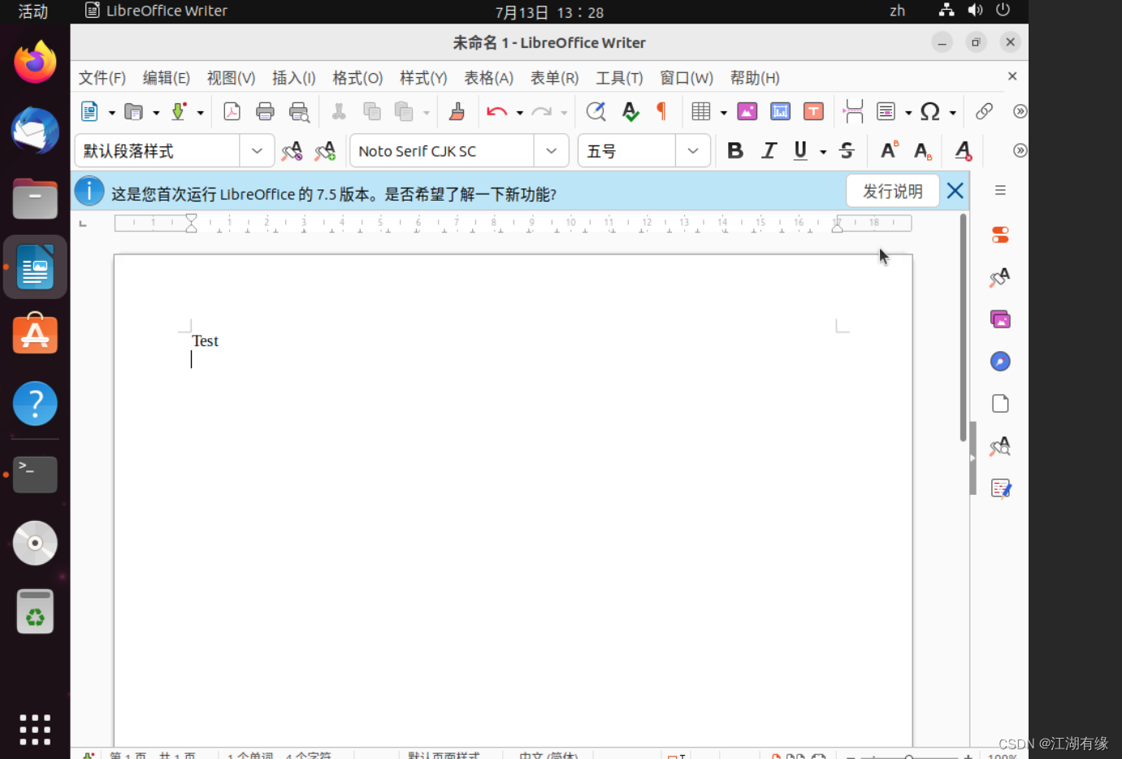
Task: Insert a field
Action: coord(886,111)
